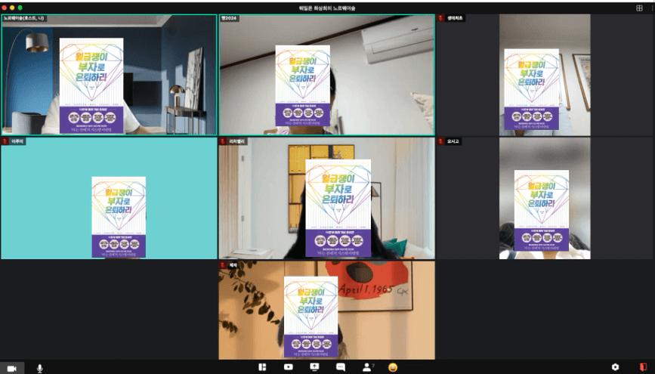
Task: Click muted mic icon on 1965 poster tile
Action: [223, 265]
